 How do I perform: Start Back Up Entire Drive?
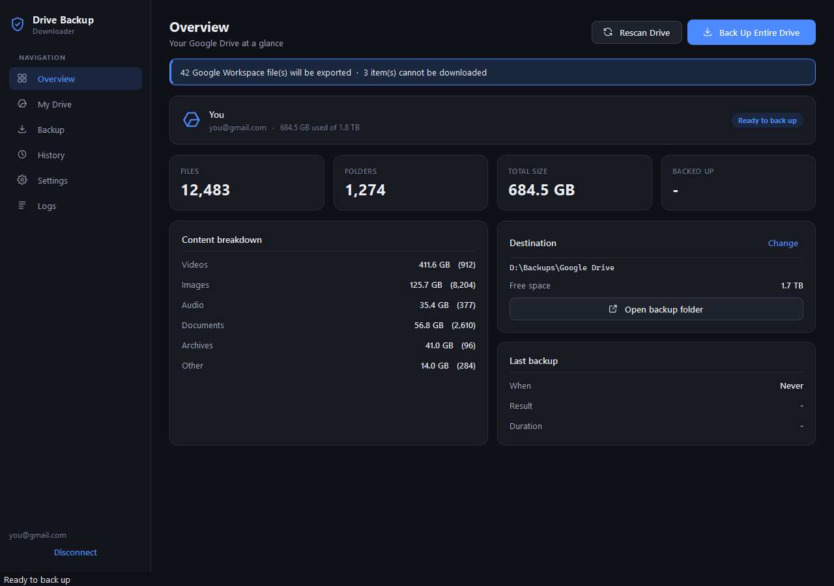click(751, 33)
